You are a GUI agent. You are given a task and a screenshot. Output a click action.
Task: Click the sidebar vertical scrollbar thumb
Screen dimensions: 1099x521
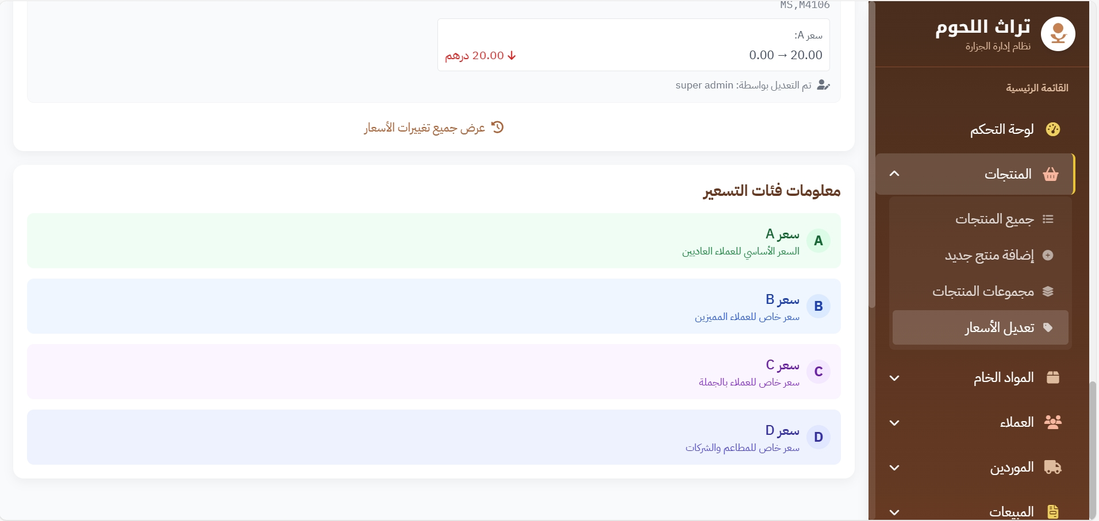coord(1093,448)
